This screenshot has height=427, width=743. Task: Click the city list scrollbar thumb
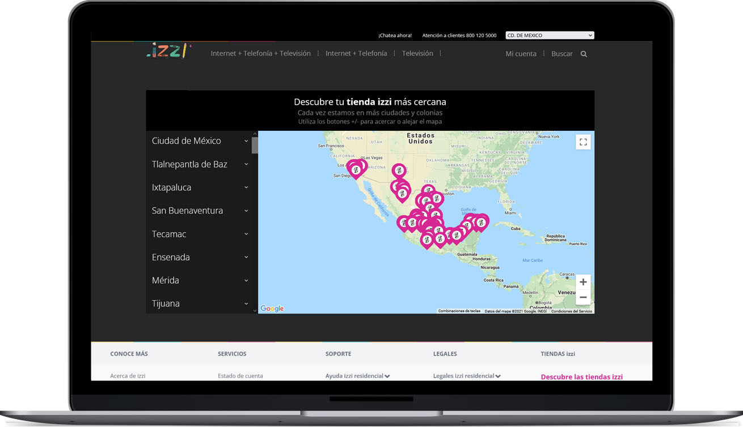point(255,145)
